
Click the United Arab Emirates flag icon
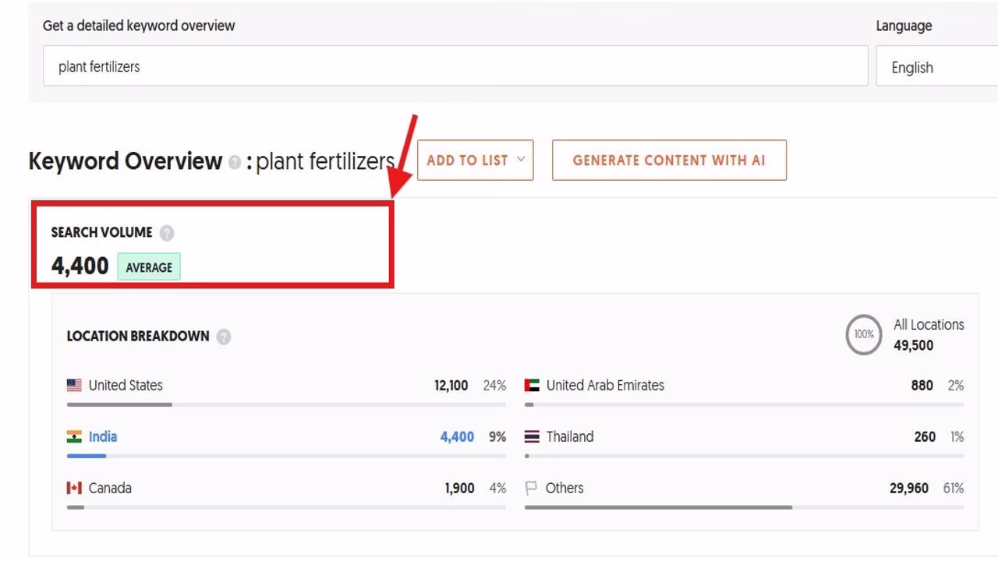coord(533,385)
